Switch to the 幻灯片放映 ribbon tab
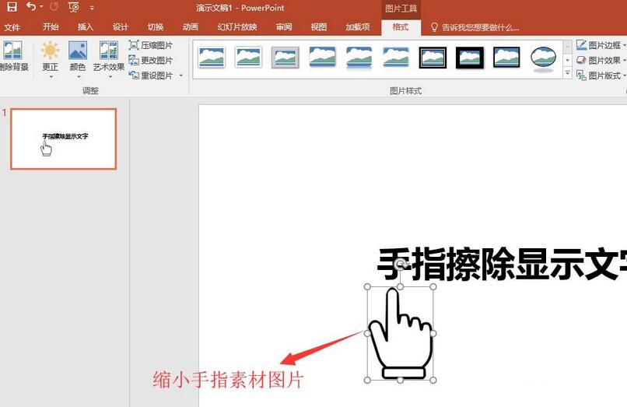Viewport: 627px width, 407px height. pyautogui.click(x=237, y=26)
